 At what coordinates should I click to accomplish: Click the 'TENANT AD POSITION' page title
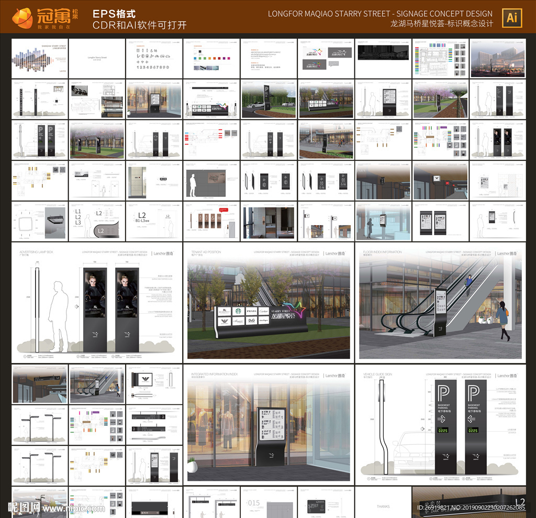[x=206, y=252]
